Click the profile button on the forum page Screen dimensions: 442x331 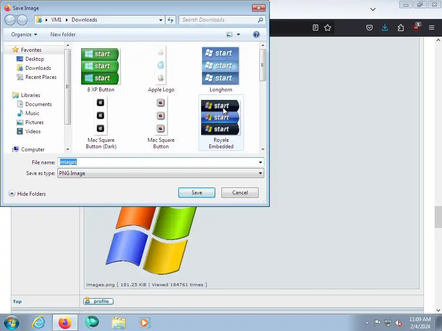(x=98, y=301)
